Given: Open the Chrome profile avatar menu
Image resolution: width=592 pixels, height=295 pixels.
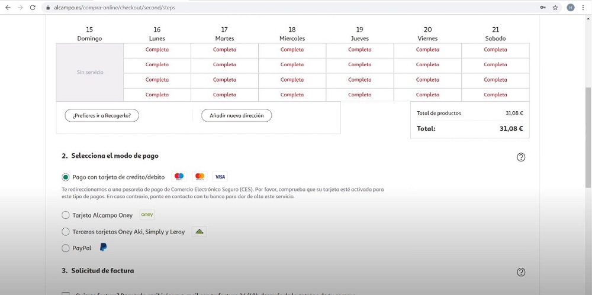Looking at the screenshot, I should click(x=571, y=8).
